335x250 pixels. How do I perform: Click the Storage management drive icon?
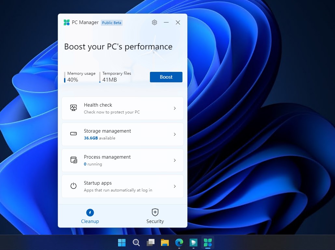pos(74,134)
